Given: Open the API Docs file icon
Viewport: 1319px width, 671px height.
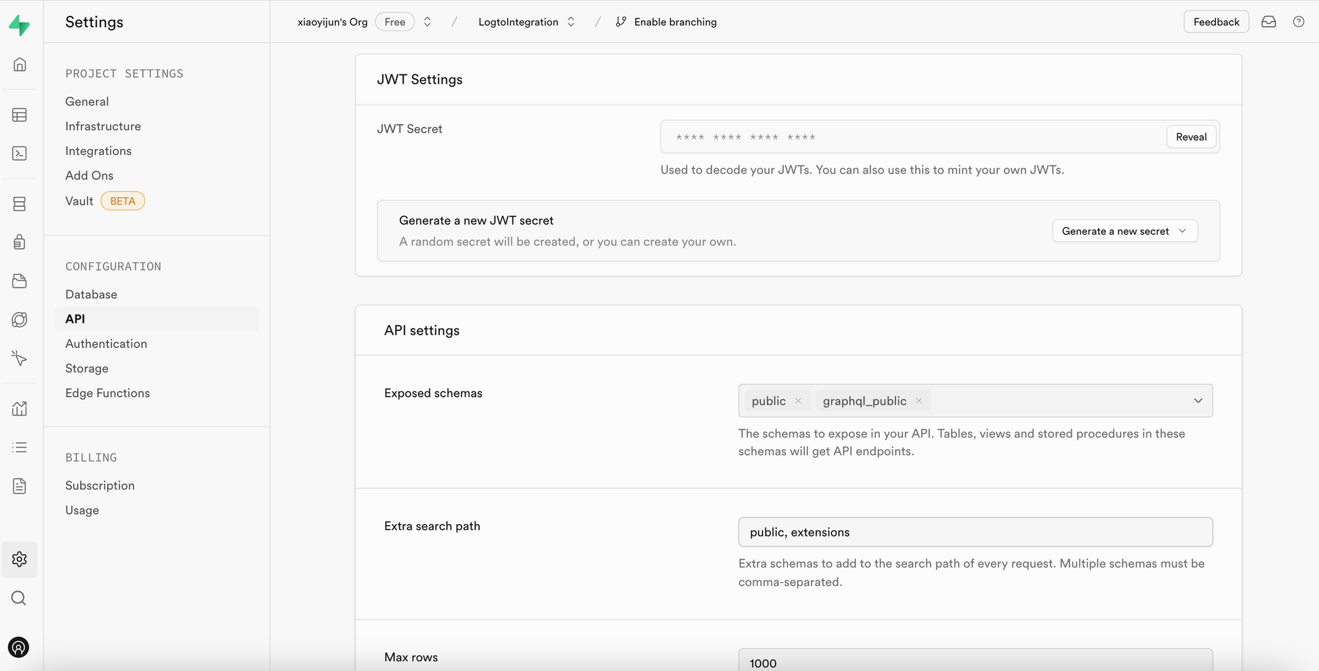Looking at the screenshot, I should [19, 486].
